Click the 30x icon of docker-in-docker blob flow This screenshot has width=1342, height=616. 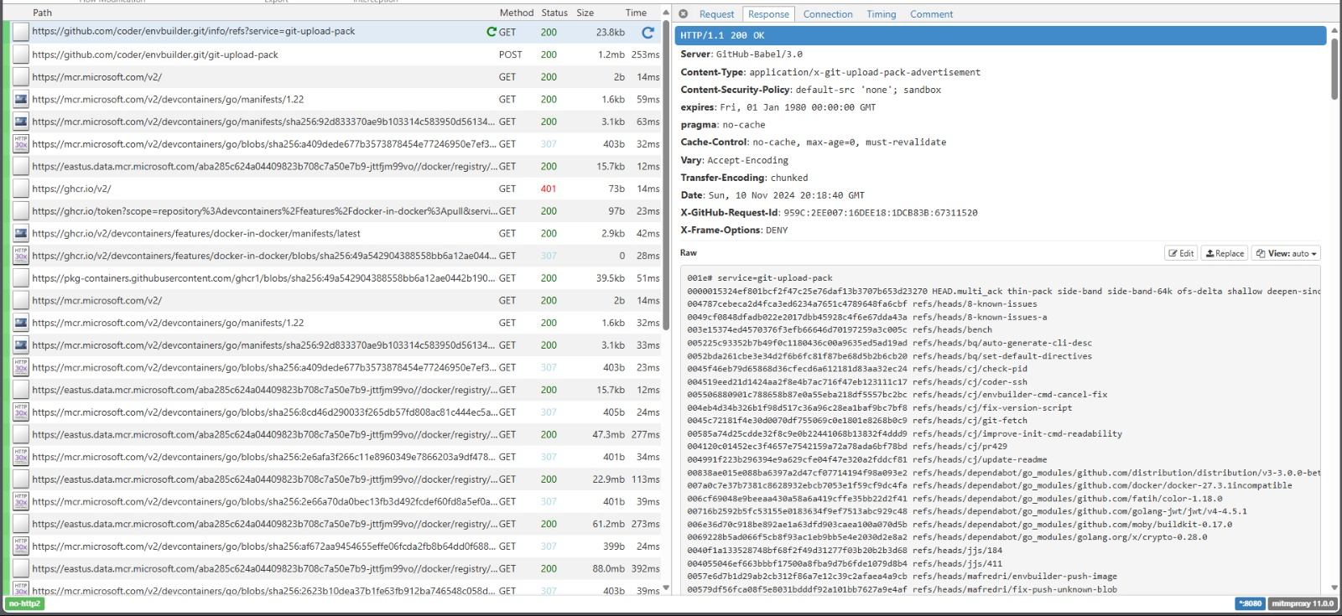tap(21, 256)
